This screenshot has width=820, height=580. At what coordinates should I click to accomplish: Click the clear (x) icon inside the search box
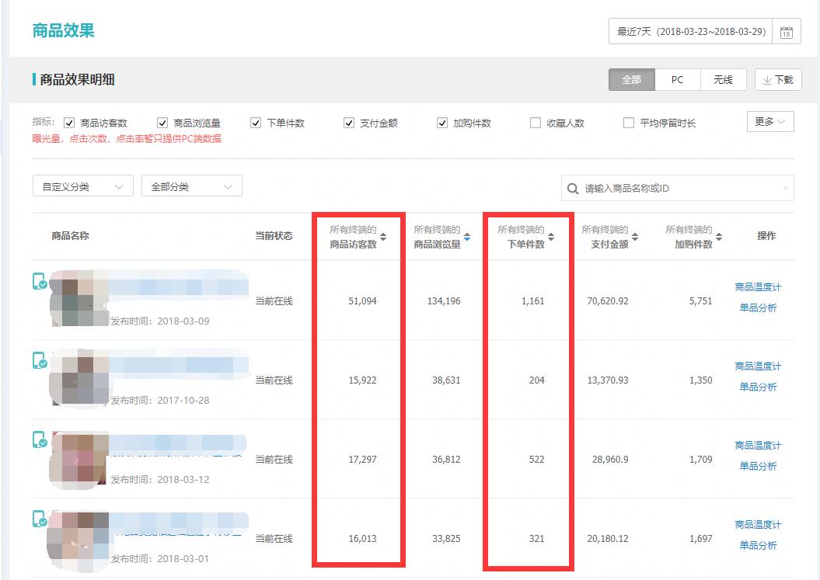[784, 189]
